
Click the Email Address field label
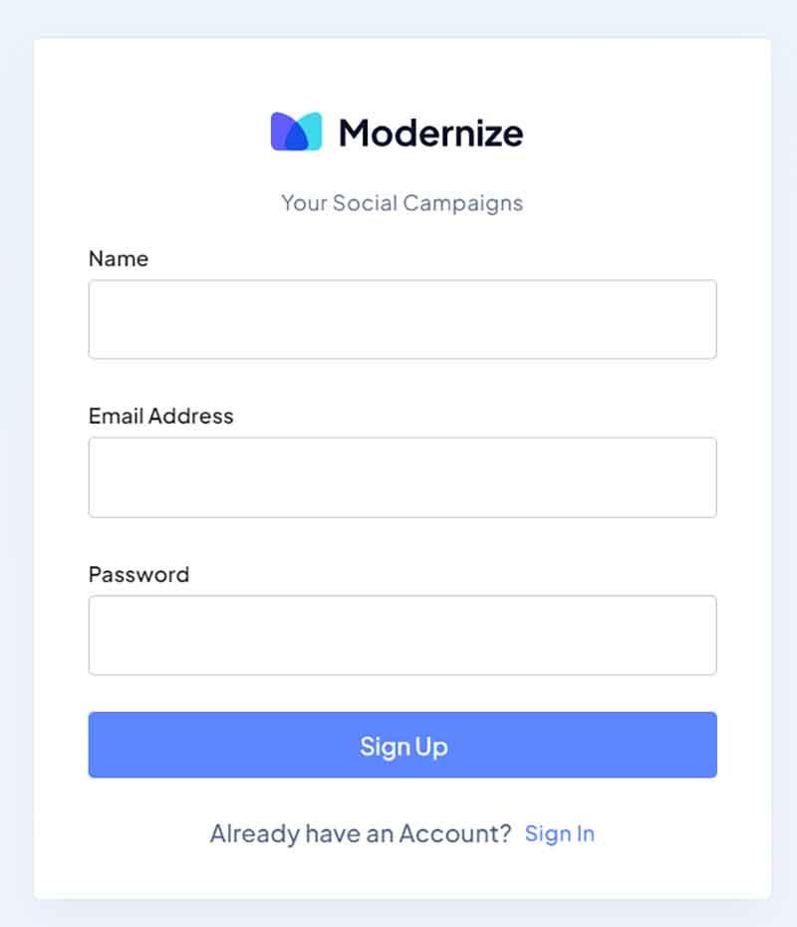tap(161, 416)
